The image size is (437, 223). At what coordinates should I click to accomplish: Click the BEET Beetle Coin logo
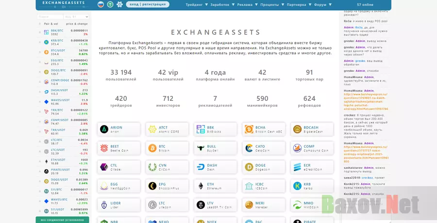tap(104, 148)
